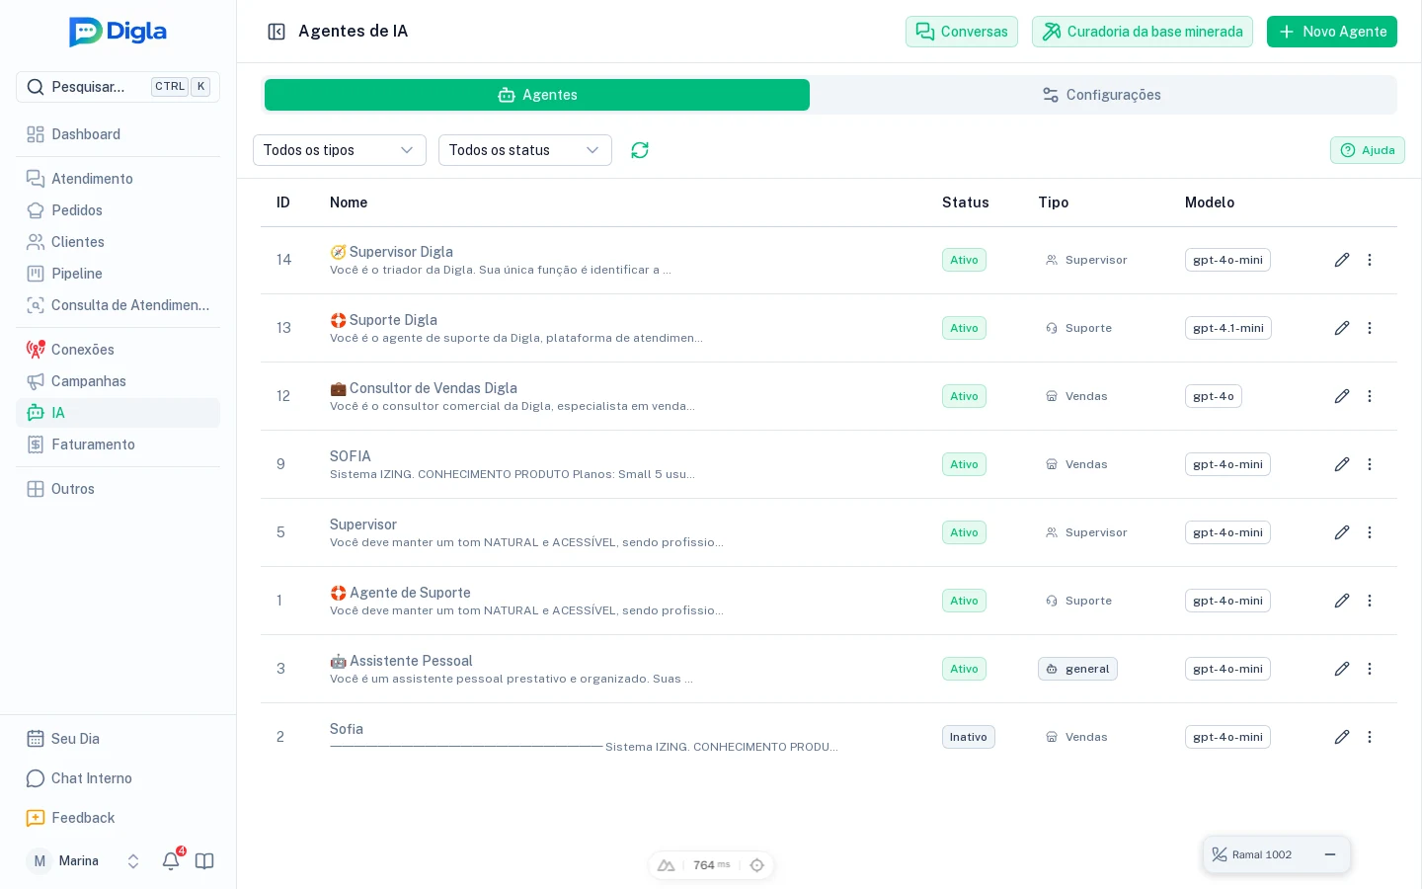
Task: Collapse the sidebar panel icon
Action: tap(276, 32)
